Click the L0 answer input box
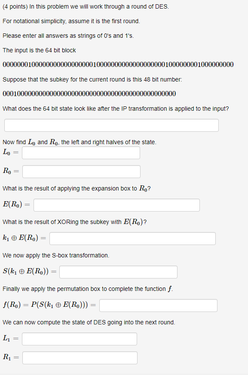The height and width of the screenshot is (375, 248). pyautogui.click(x=81, y=152)
